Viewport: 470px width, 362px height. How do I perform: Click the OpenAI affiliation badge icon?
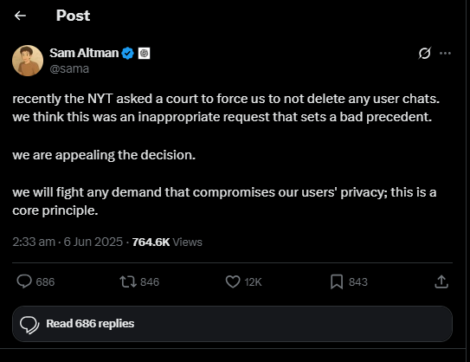point(144,54)
